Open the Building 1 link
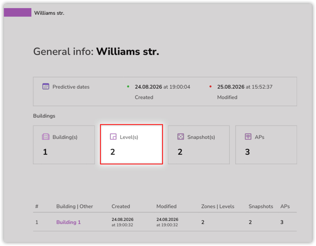316x246 pixels. [68, 222]
